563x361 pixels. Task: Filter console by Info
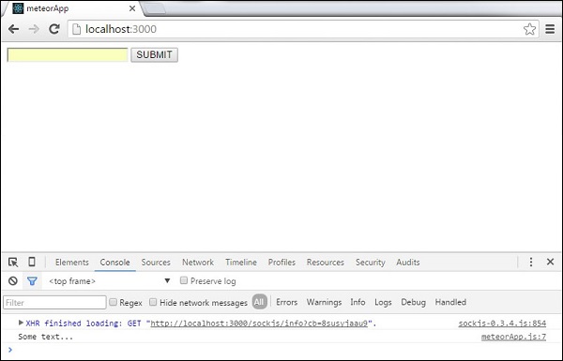tap(358, 302)
